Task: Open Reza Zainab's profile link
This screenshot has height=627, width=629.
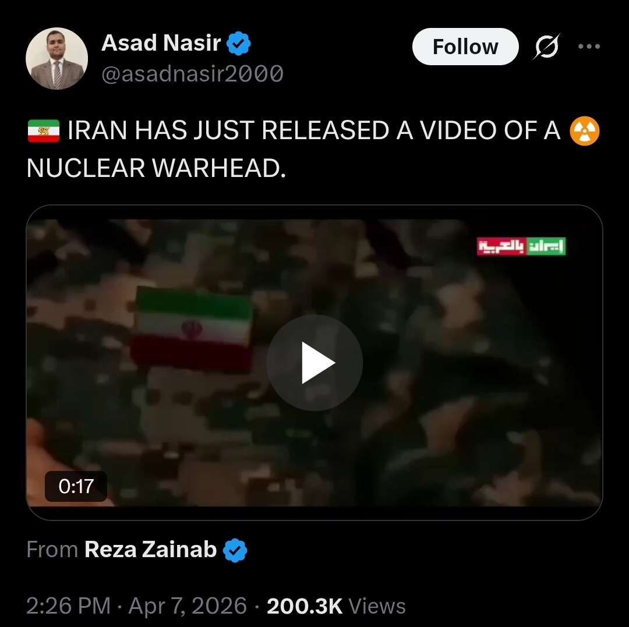Action: (150, 549)
